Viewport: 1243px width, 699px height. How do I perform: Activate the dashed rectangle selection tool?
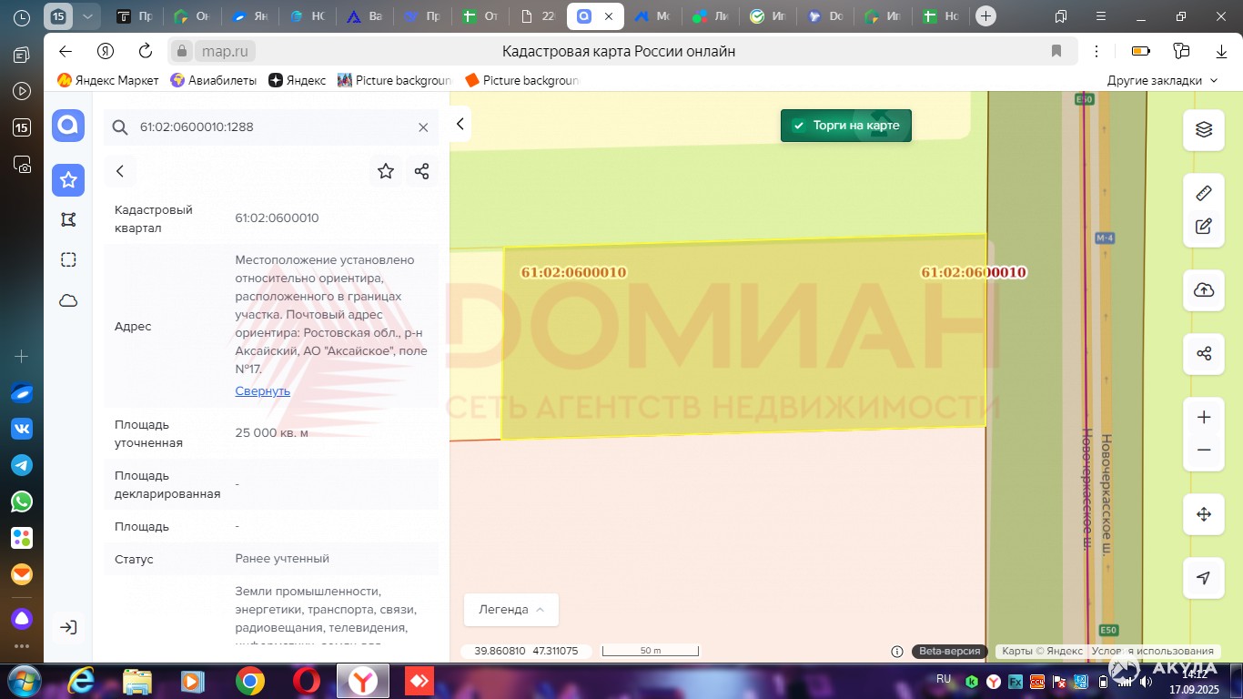(68, 260)
